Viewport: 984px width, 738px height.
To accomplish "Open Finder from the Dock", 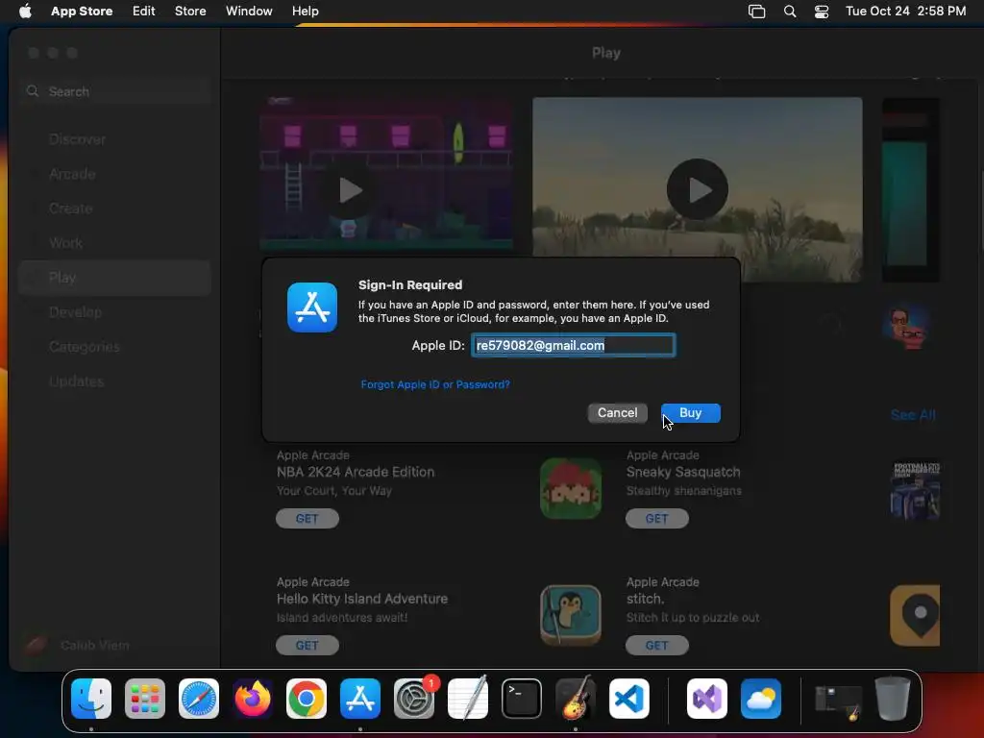I will 91,699.
